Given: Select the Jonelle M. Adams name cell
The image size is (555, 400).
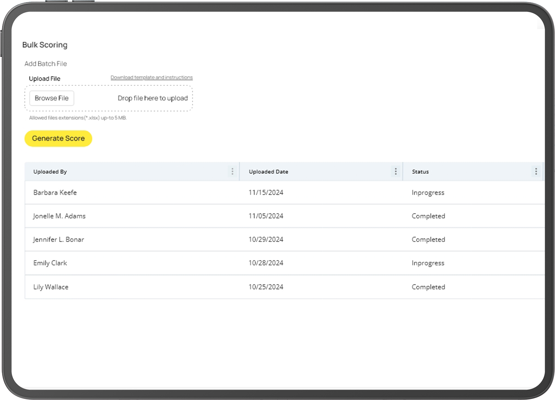Looking at the screenshot, I should pos(59,216).
